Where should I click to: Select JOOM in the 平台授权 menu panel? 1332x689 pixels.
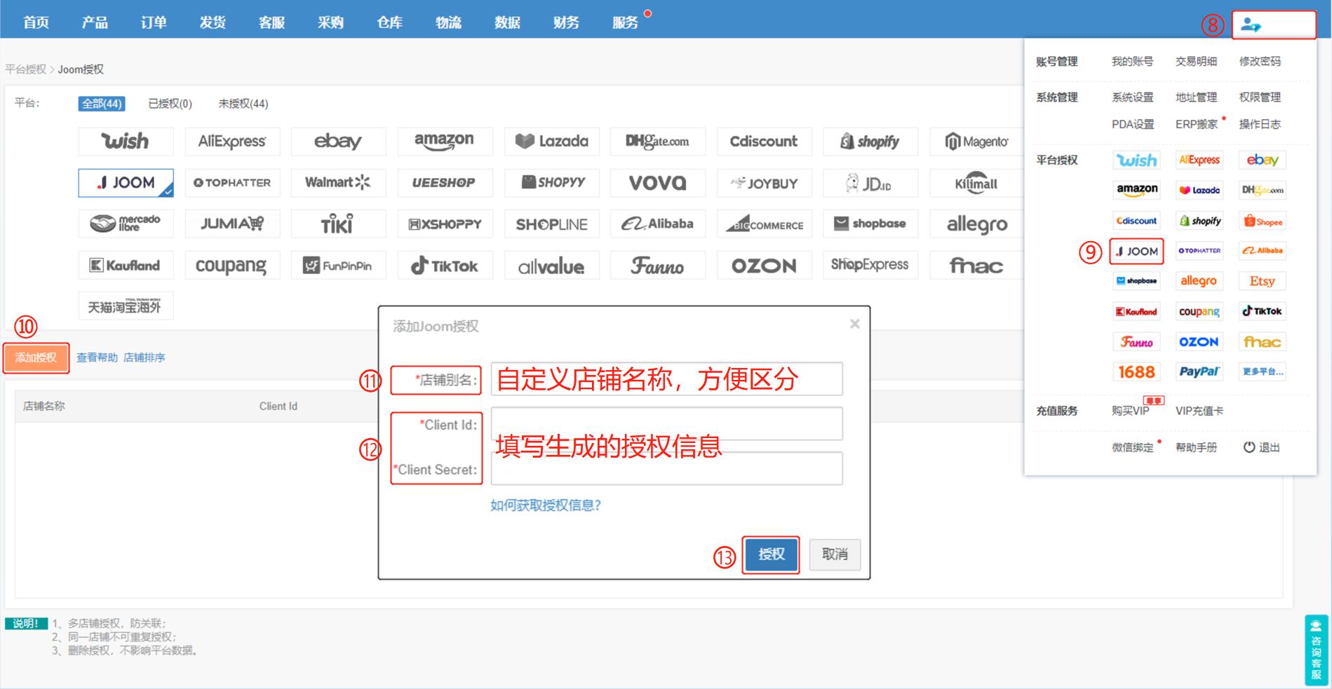pos(1136,251)
